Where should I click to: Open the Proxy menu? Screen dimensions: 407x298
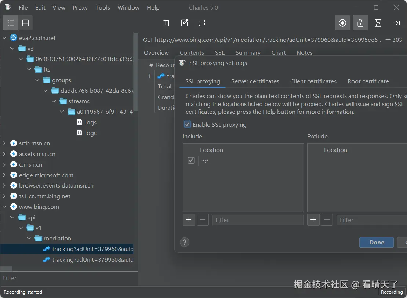[x=80, y=8]
